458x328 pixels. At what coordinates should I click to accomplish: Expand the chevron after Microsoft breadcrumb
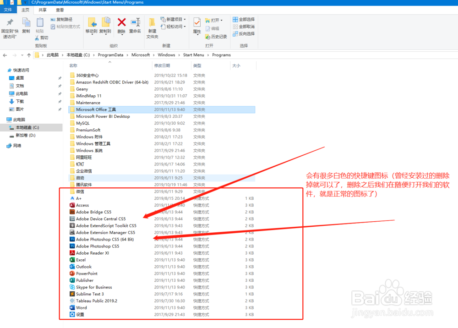pos(153,55)
